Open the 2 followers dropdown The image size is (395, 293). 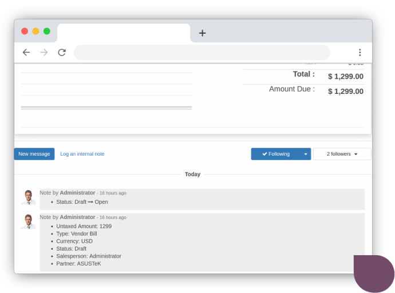tap(342, 154)
